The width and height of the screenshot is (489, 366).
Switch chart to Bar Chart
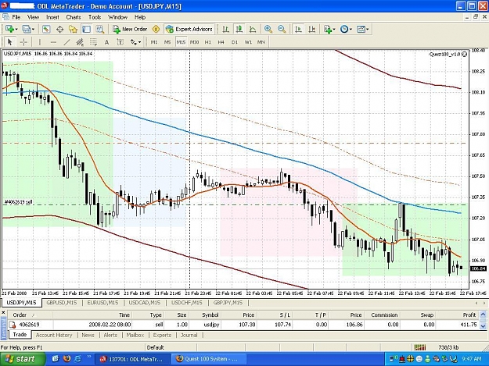(x=226, y=29)
